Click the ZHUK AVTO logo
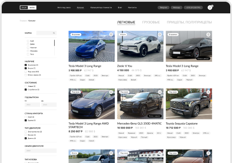 tap(28, 7)
